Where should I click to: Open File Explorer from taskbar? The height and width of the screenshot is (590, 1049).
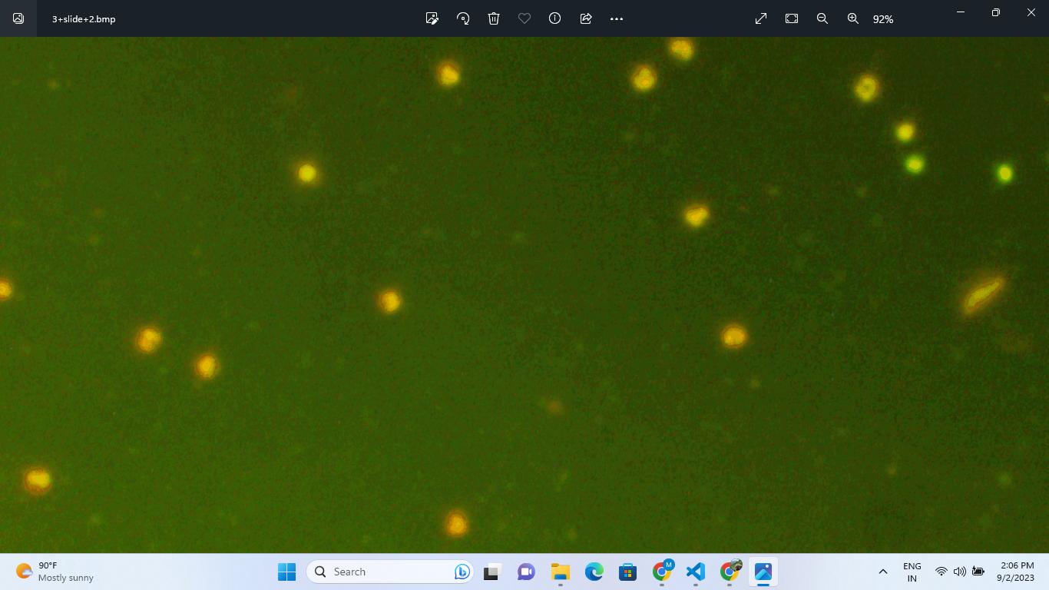click(x=560, y=572)
